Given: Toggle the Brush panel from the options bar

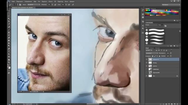Looking at the screenshot, I should [x=20, y=5].
